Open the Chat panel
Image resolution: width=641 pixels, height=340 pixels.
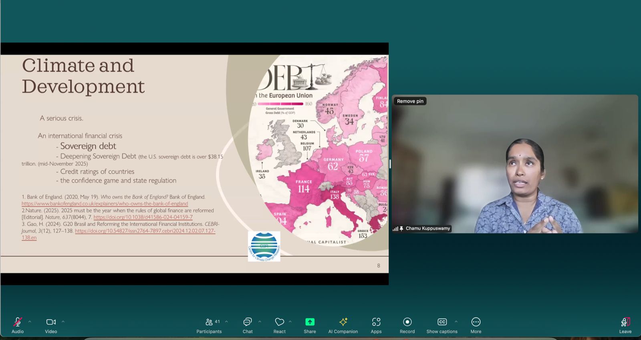[248, 322]
